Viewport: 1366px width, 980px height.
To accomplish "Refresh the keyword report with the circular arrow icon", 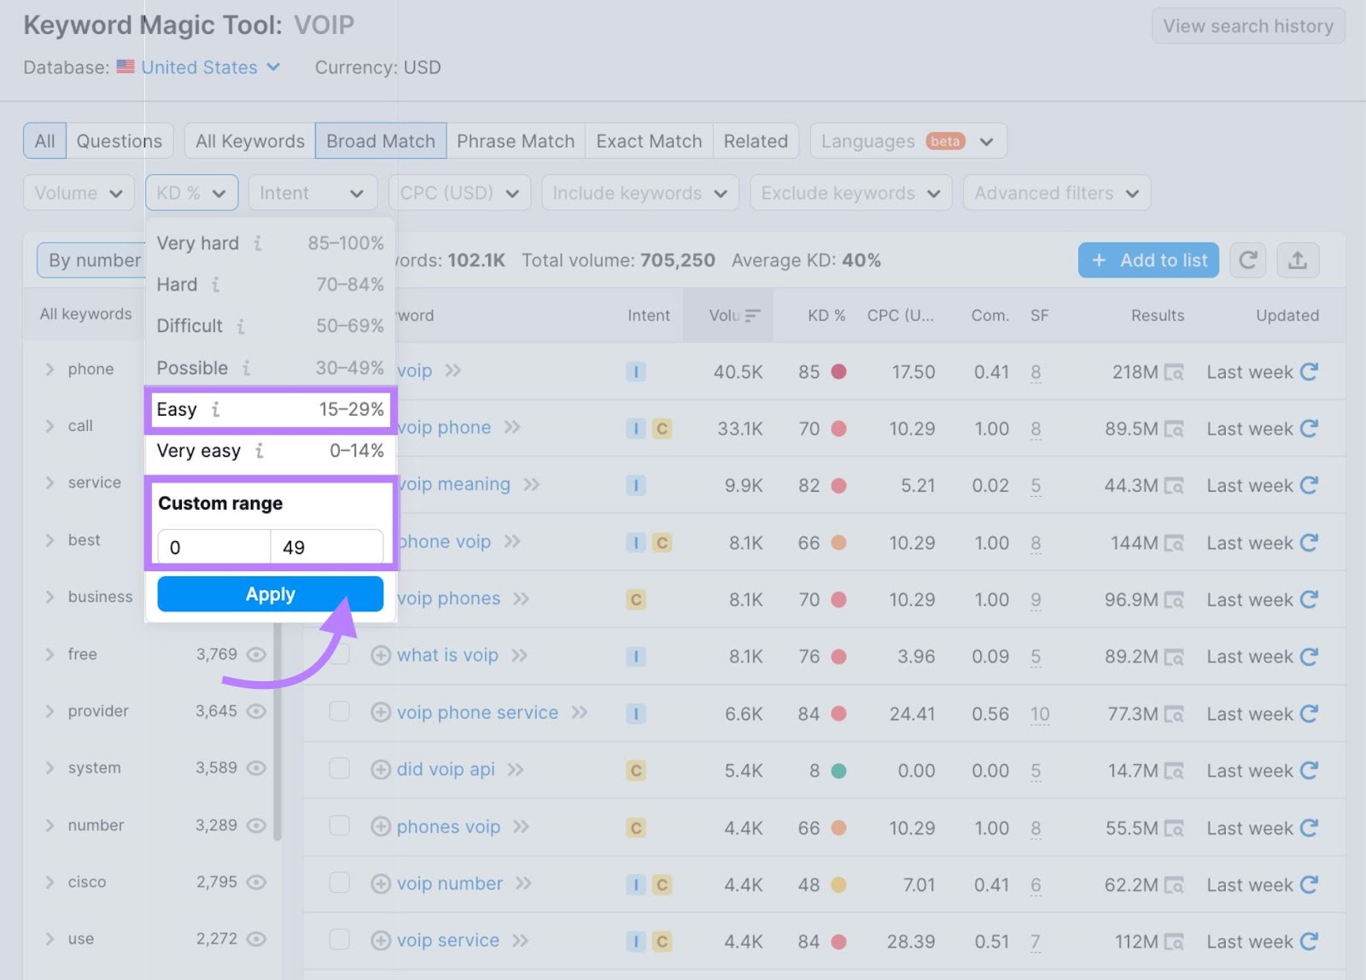I will (1247, 260).
